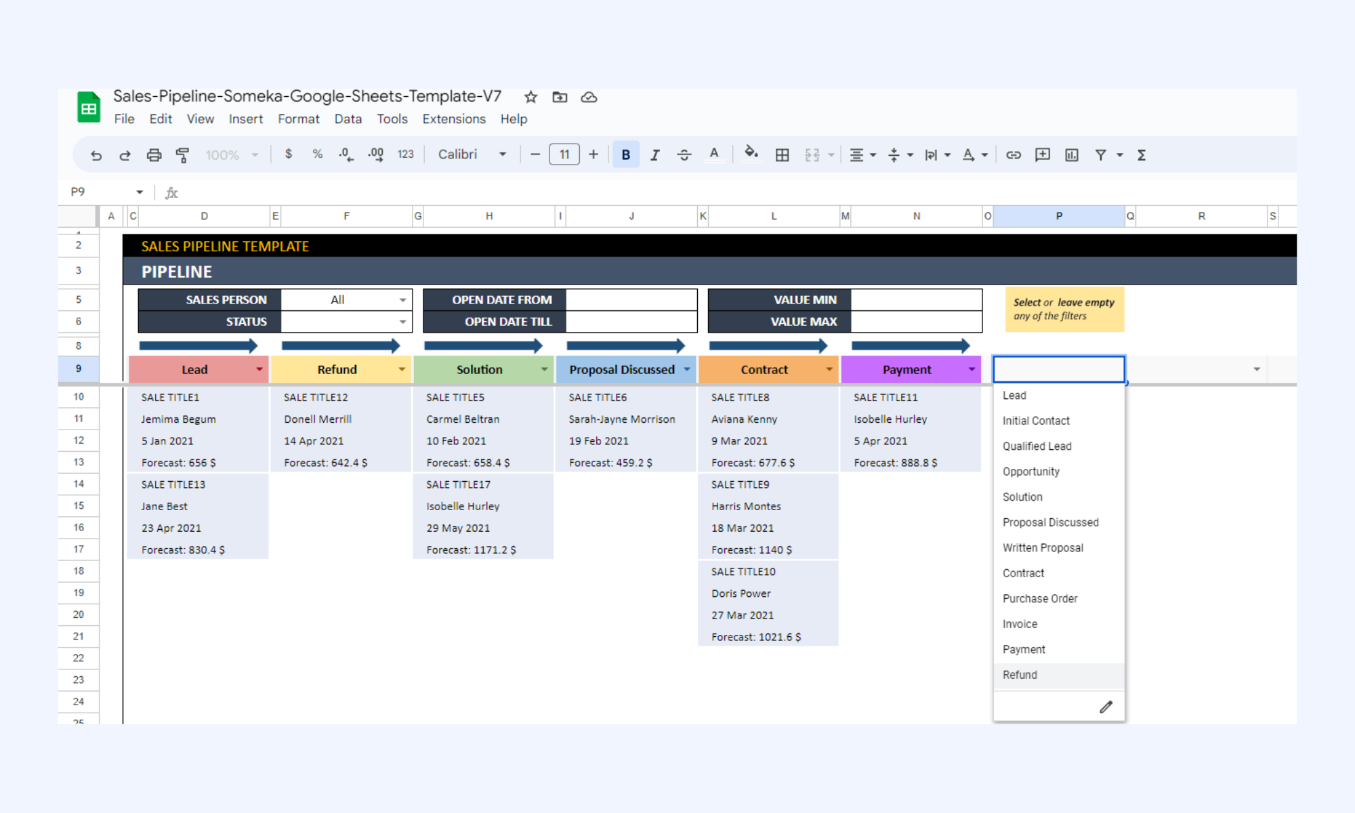Toggle Strikethrough formatting
The height and width of the screenshot is (813, 1355).
(684, 155)
